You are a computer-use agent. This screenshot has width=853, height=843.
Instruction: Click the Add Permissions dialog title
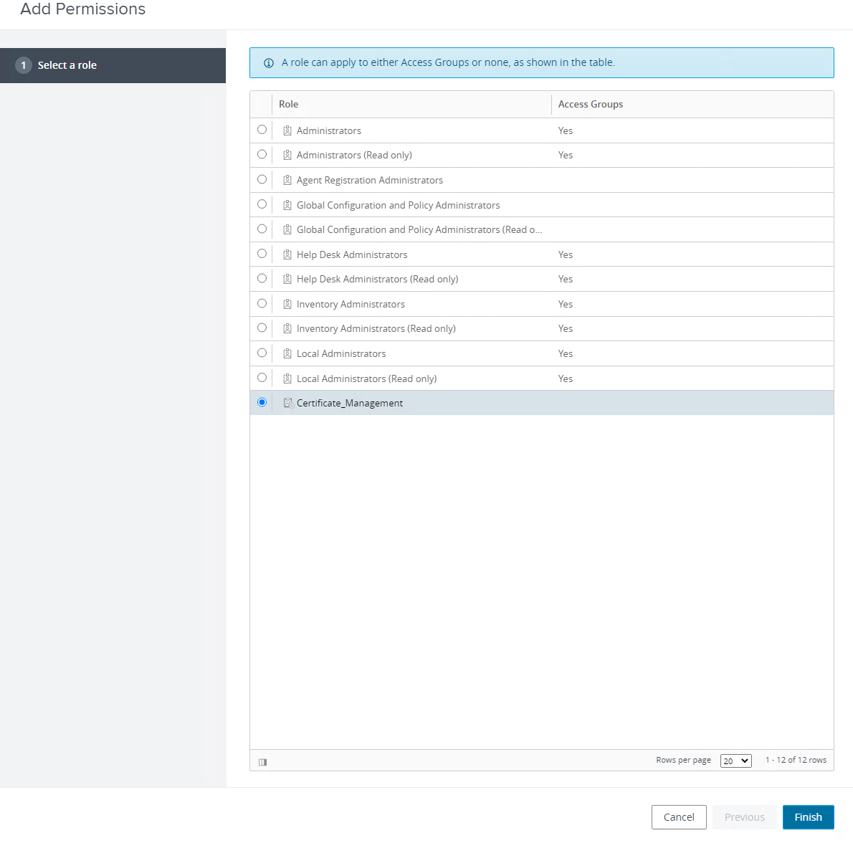click(82, 9)
